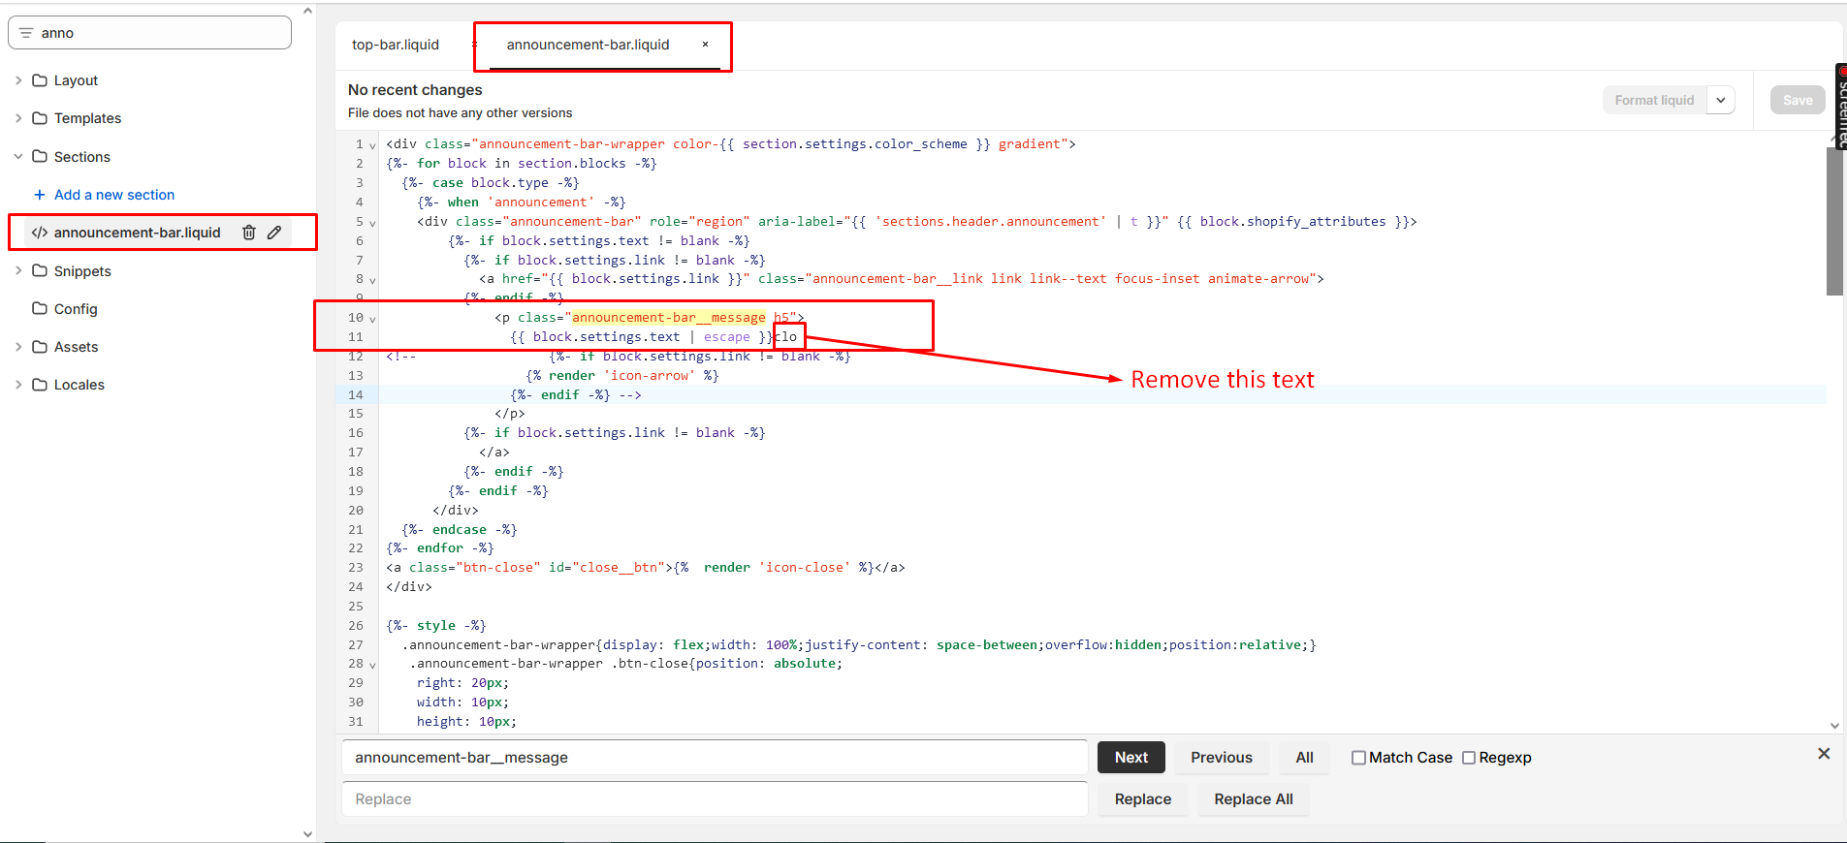1847x843 pixels.
Task: Fold code at line 1 arrow
Action: 372,145
